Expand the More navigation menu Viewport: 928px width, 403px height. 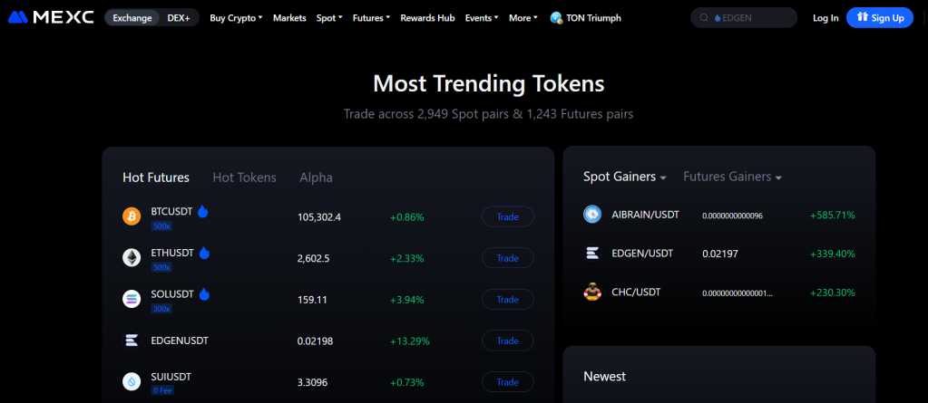[x=523, y=17]
